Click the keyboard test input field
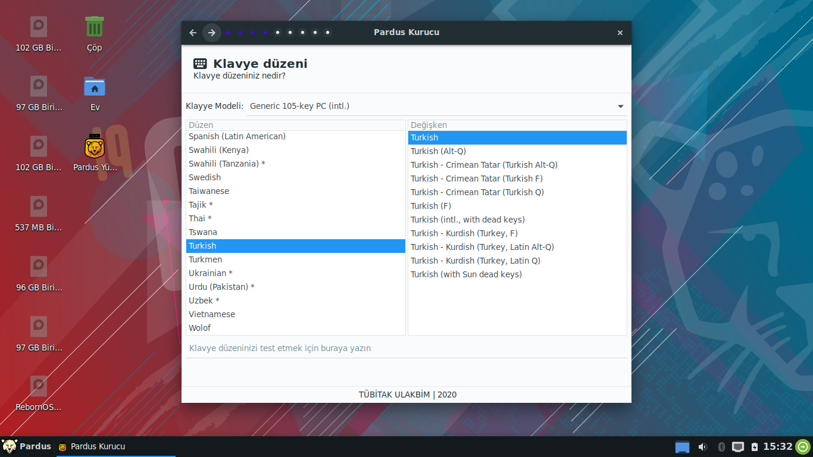This screenshot has height=457, width=813. 406,348
